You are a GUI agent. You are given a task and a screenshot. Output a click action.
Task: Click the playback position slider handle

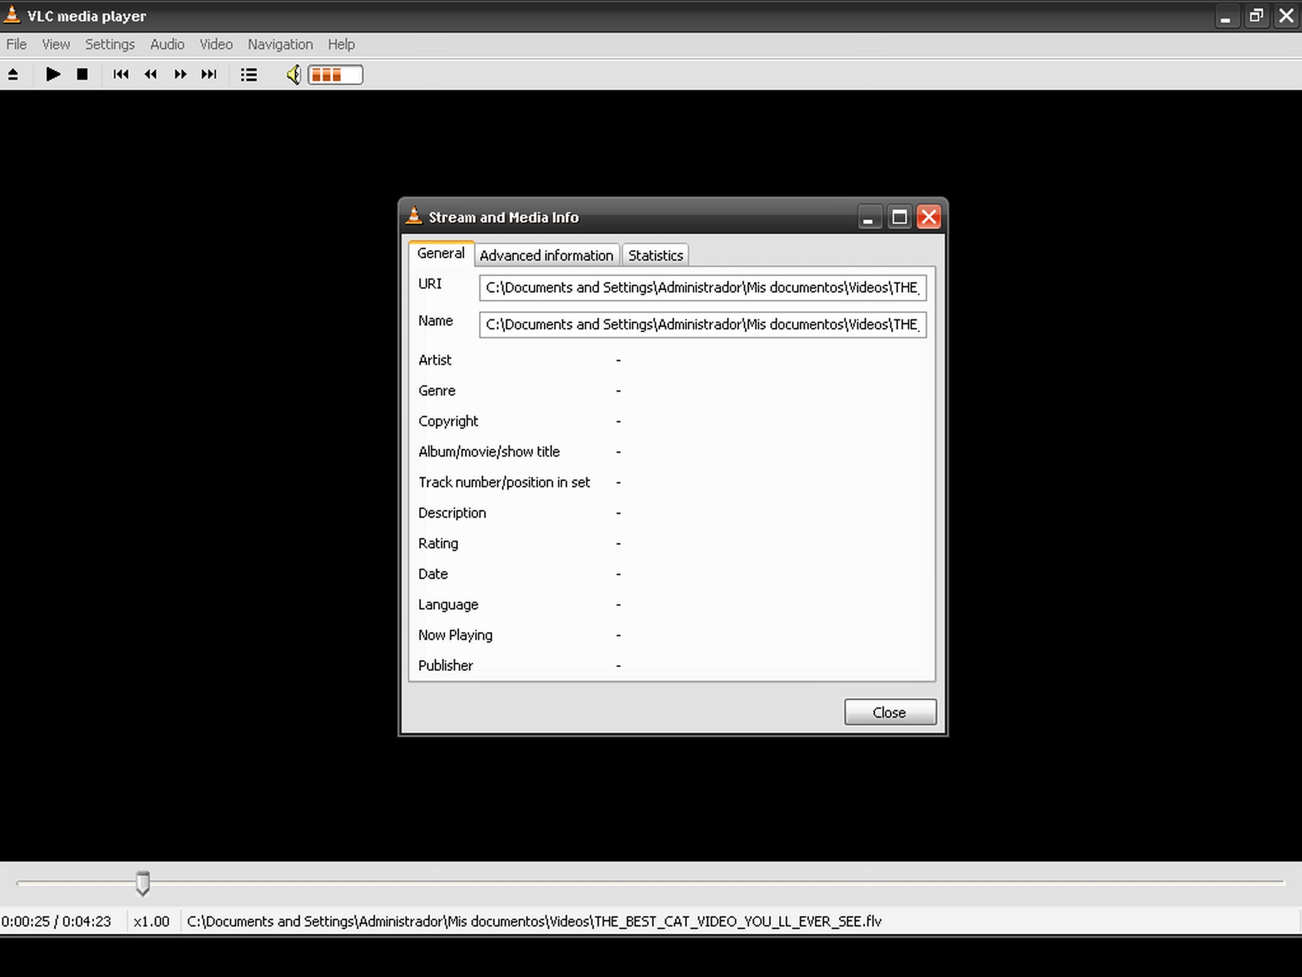tap(142, 883)
